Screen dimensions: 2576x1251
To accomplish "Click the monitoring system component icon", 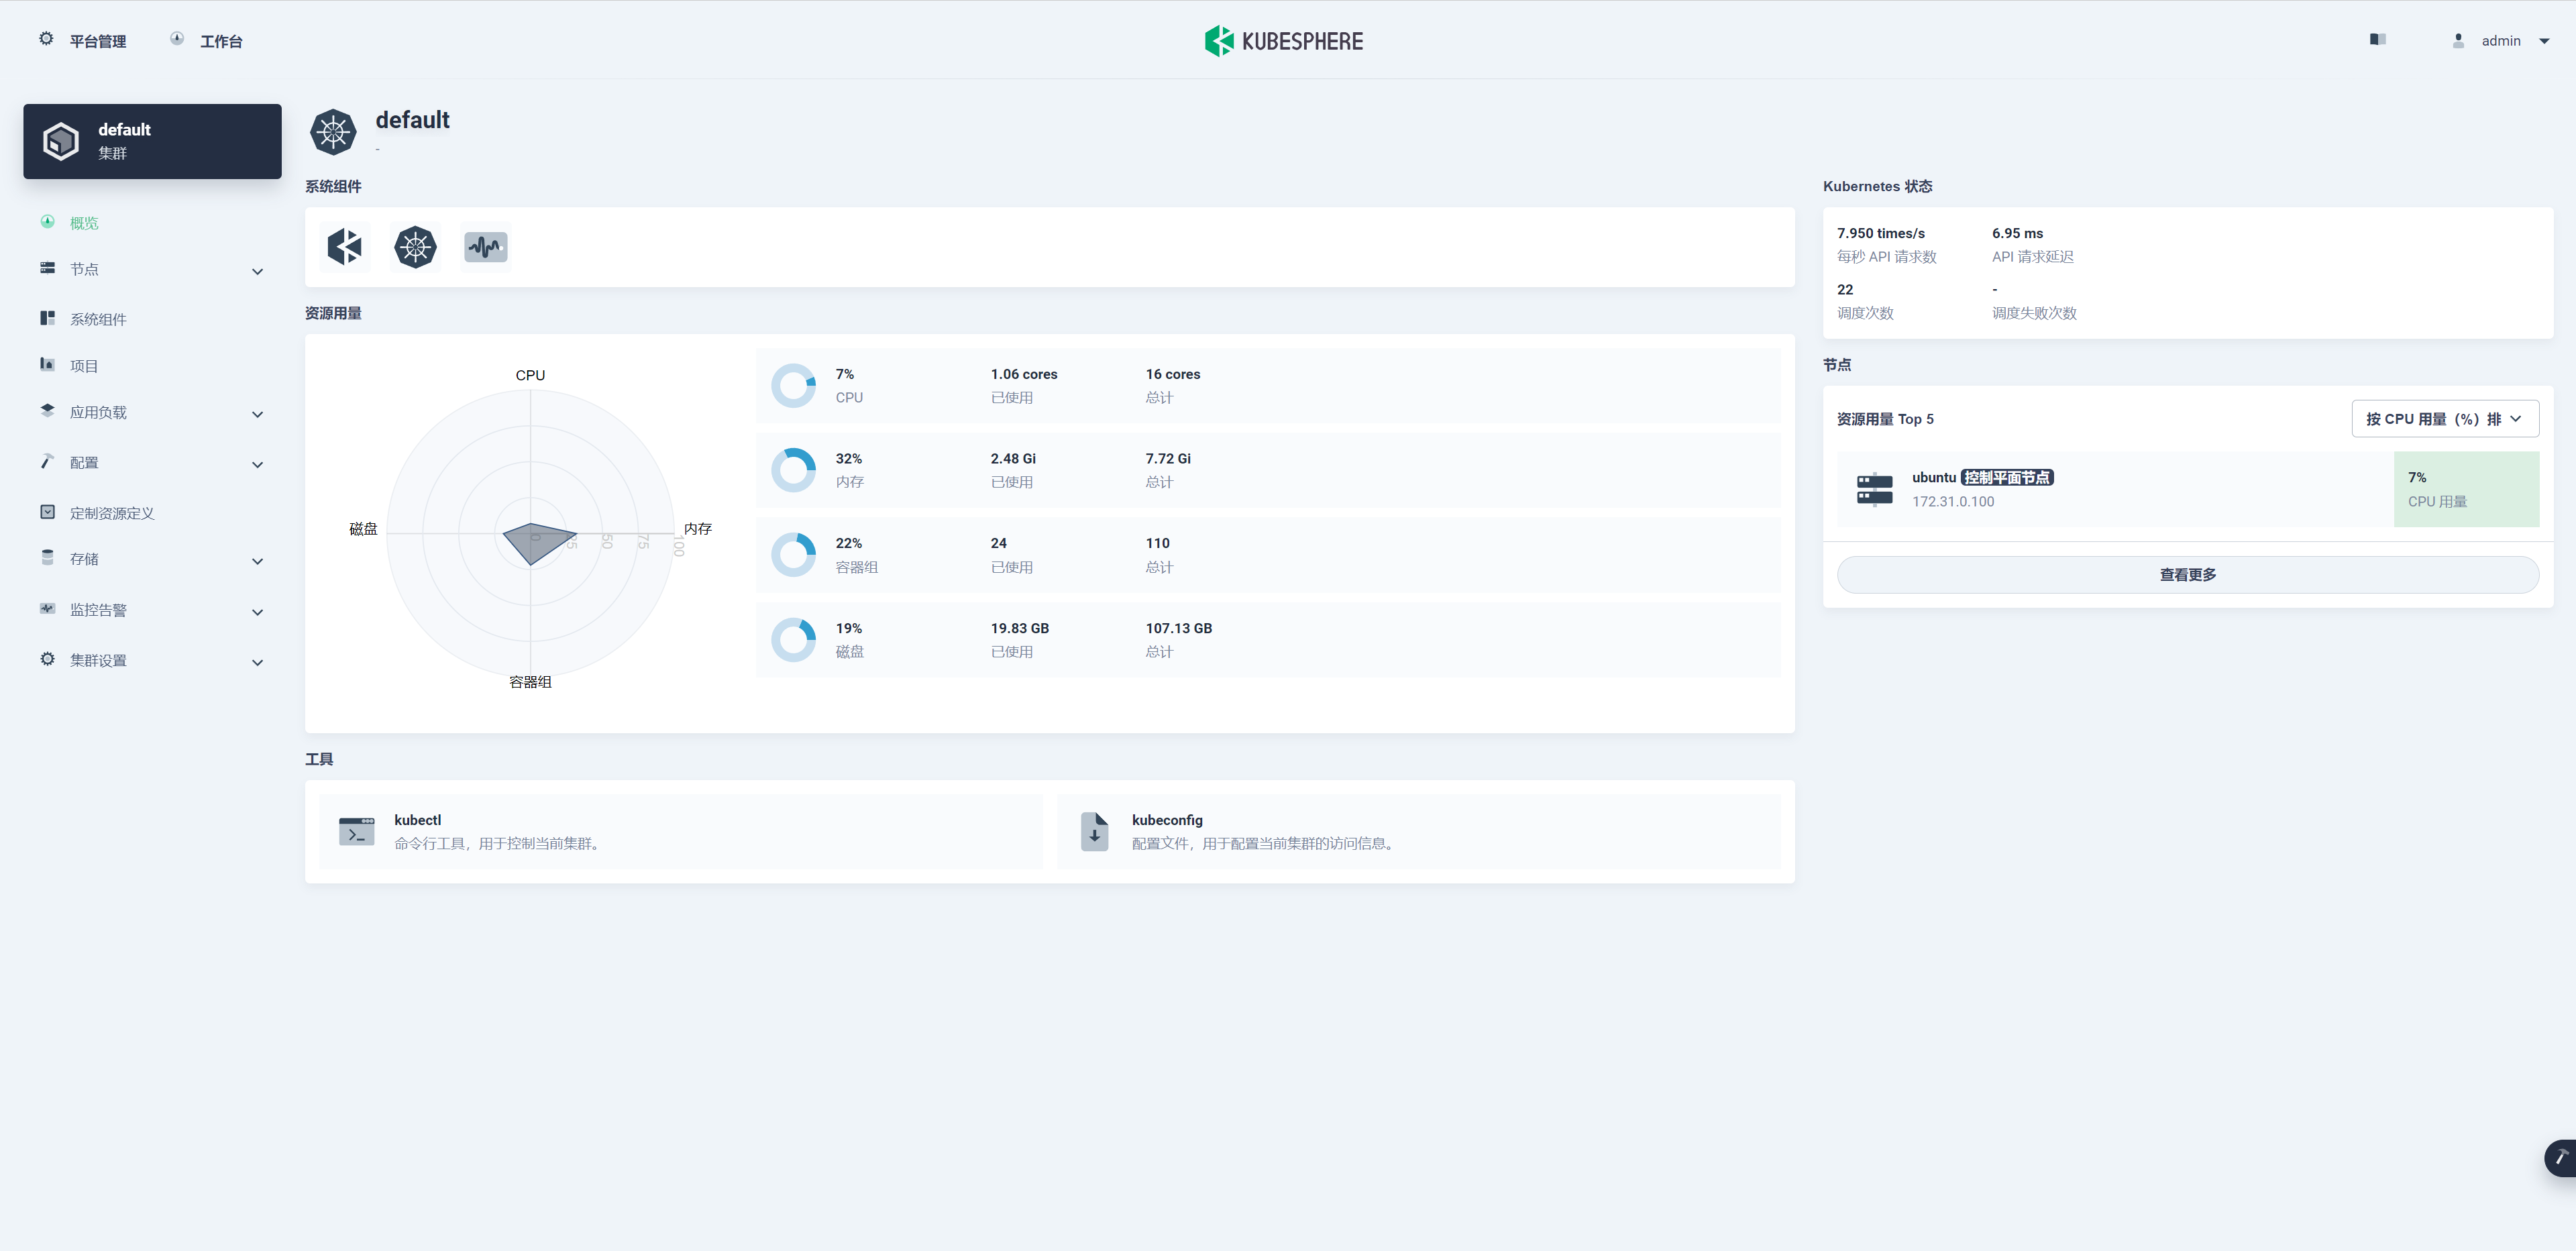I will [x=486, y=247].
